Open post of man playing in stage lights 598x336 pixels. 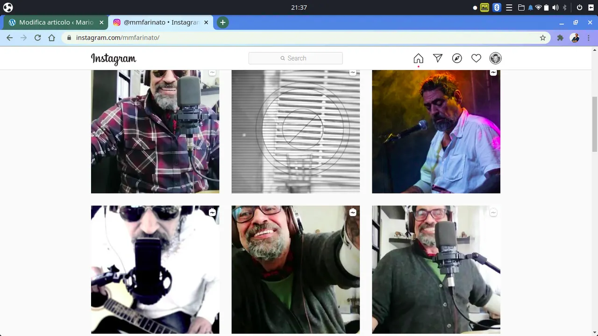[x=436, y=132]
